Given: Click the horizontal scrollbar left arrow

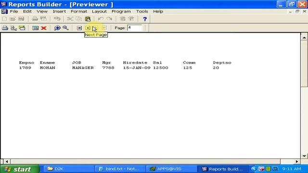Looking at the screenshot, I should tap(7, 161).
